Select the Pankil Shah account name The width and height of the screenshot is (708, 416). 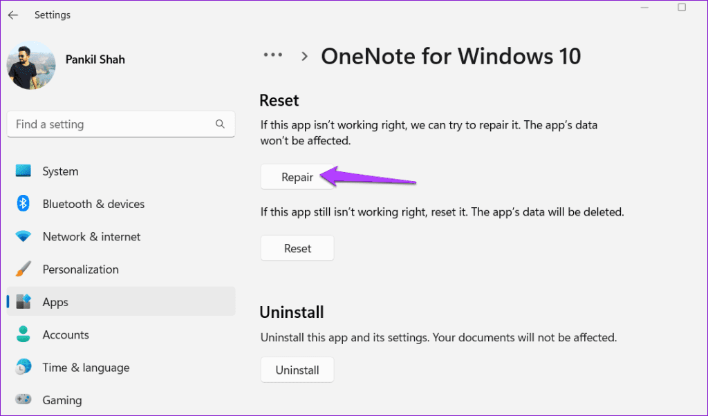[x=95, y=59]
